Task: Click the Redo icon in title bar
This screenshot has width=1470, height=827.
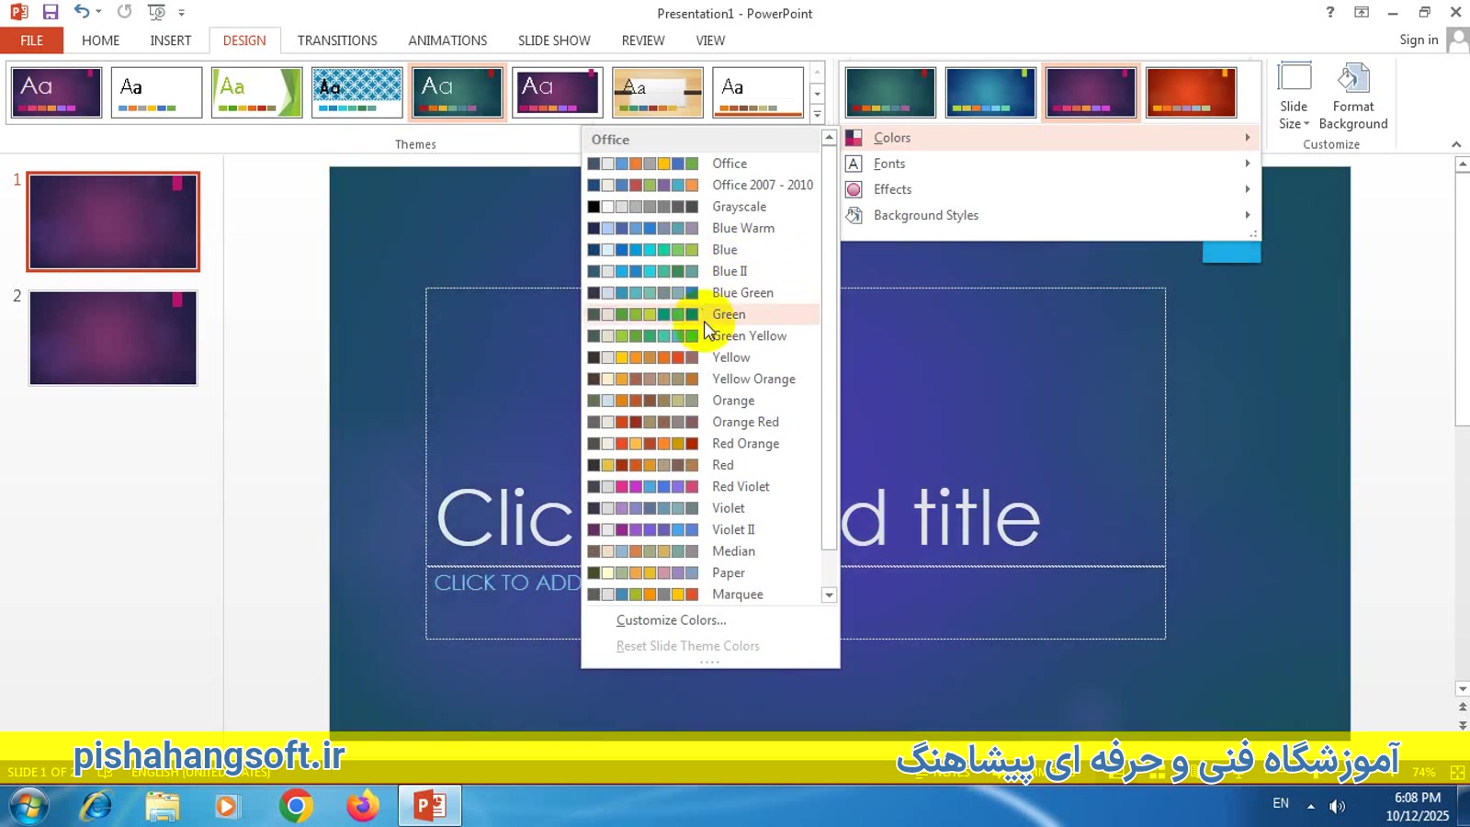Action: coord(125,12)
